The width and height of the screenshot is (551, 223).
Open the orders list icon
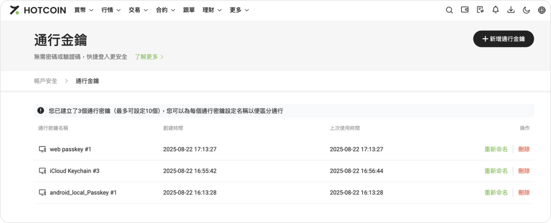click(480, 10)
